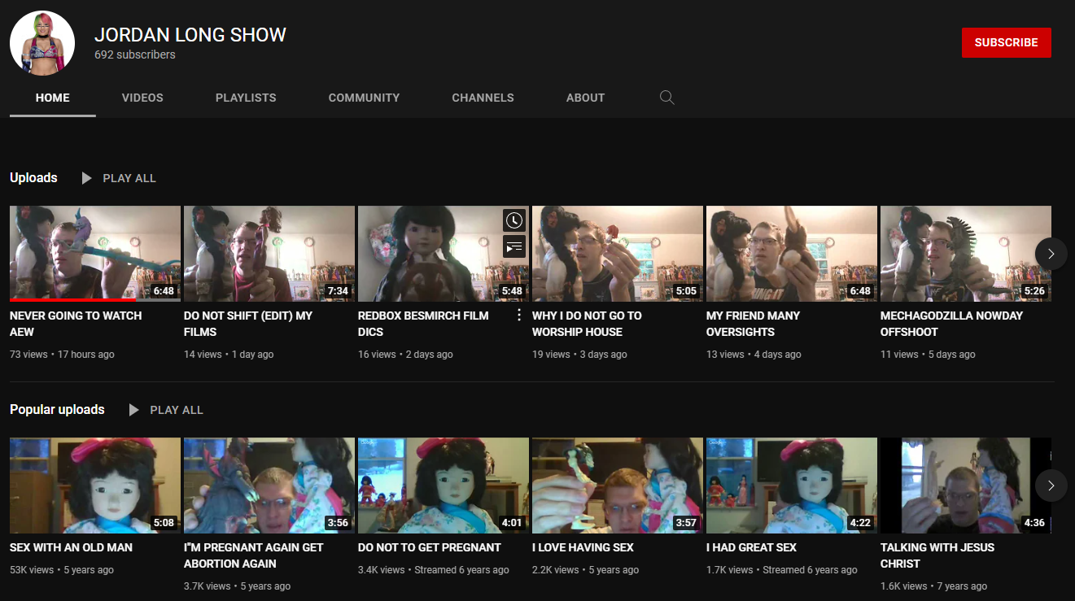
Task: Click title SEX WITH AN OLD MAN
Action: point(71,547)
